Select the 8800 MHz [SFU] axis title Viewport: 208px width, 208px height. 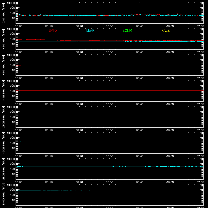(x=4, y=169)
